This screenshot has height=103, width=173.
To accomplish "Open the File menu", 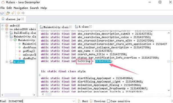I will click(3, 8).
